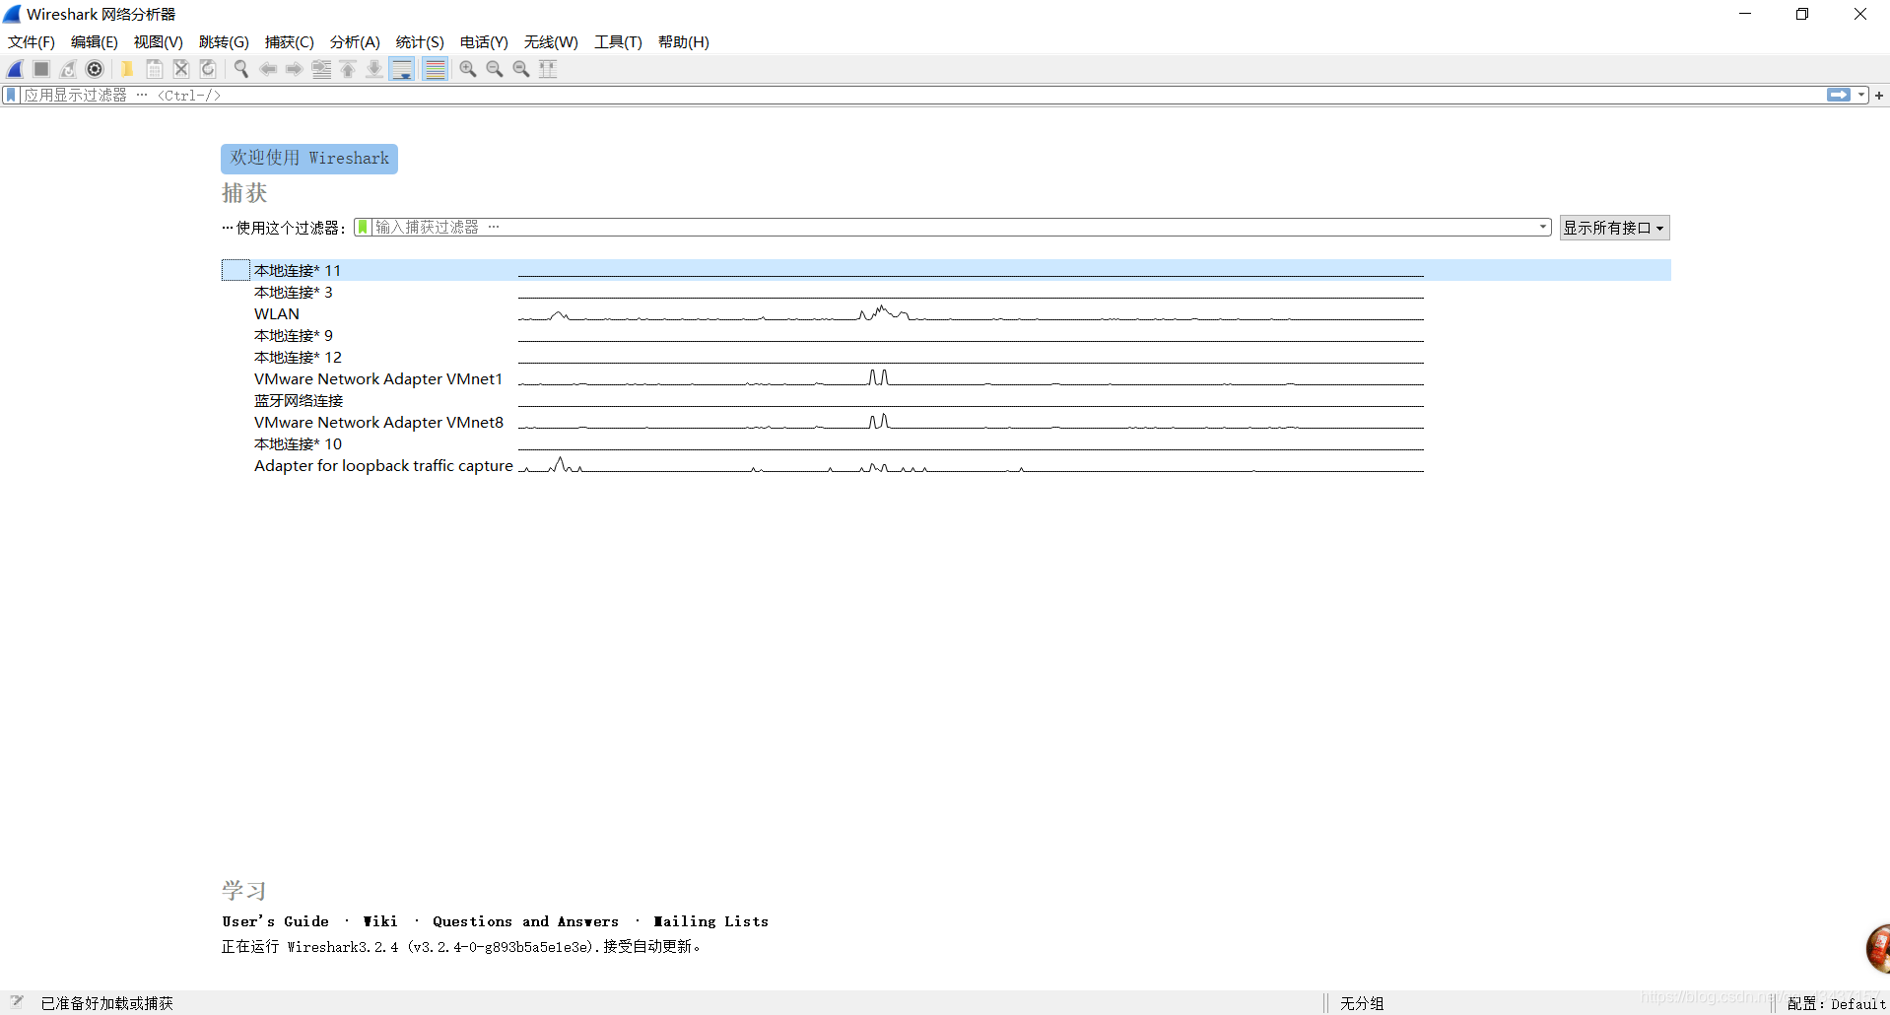The image size is (1890, 1015).
Task: Click the go to next packet arrow
Action: tap(295, 69)
